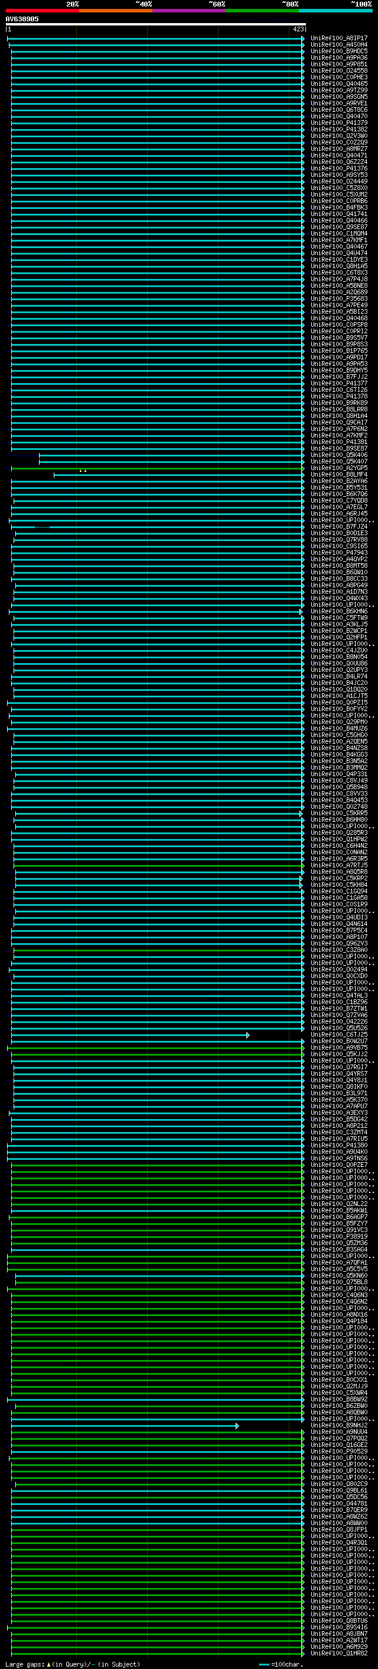Click the green alignment bar for UniRef100_A2YGP5

coord(157,468)
